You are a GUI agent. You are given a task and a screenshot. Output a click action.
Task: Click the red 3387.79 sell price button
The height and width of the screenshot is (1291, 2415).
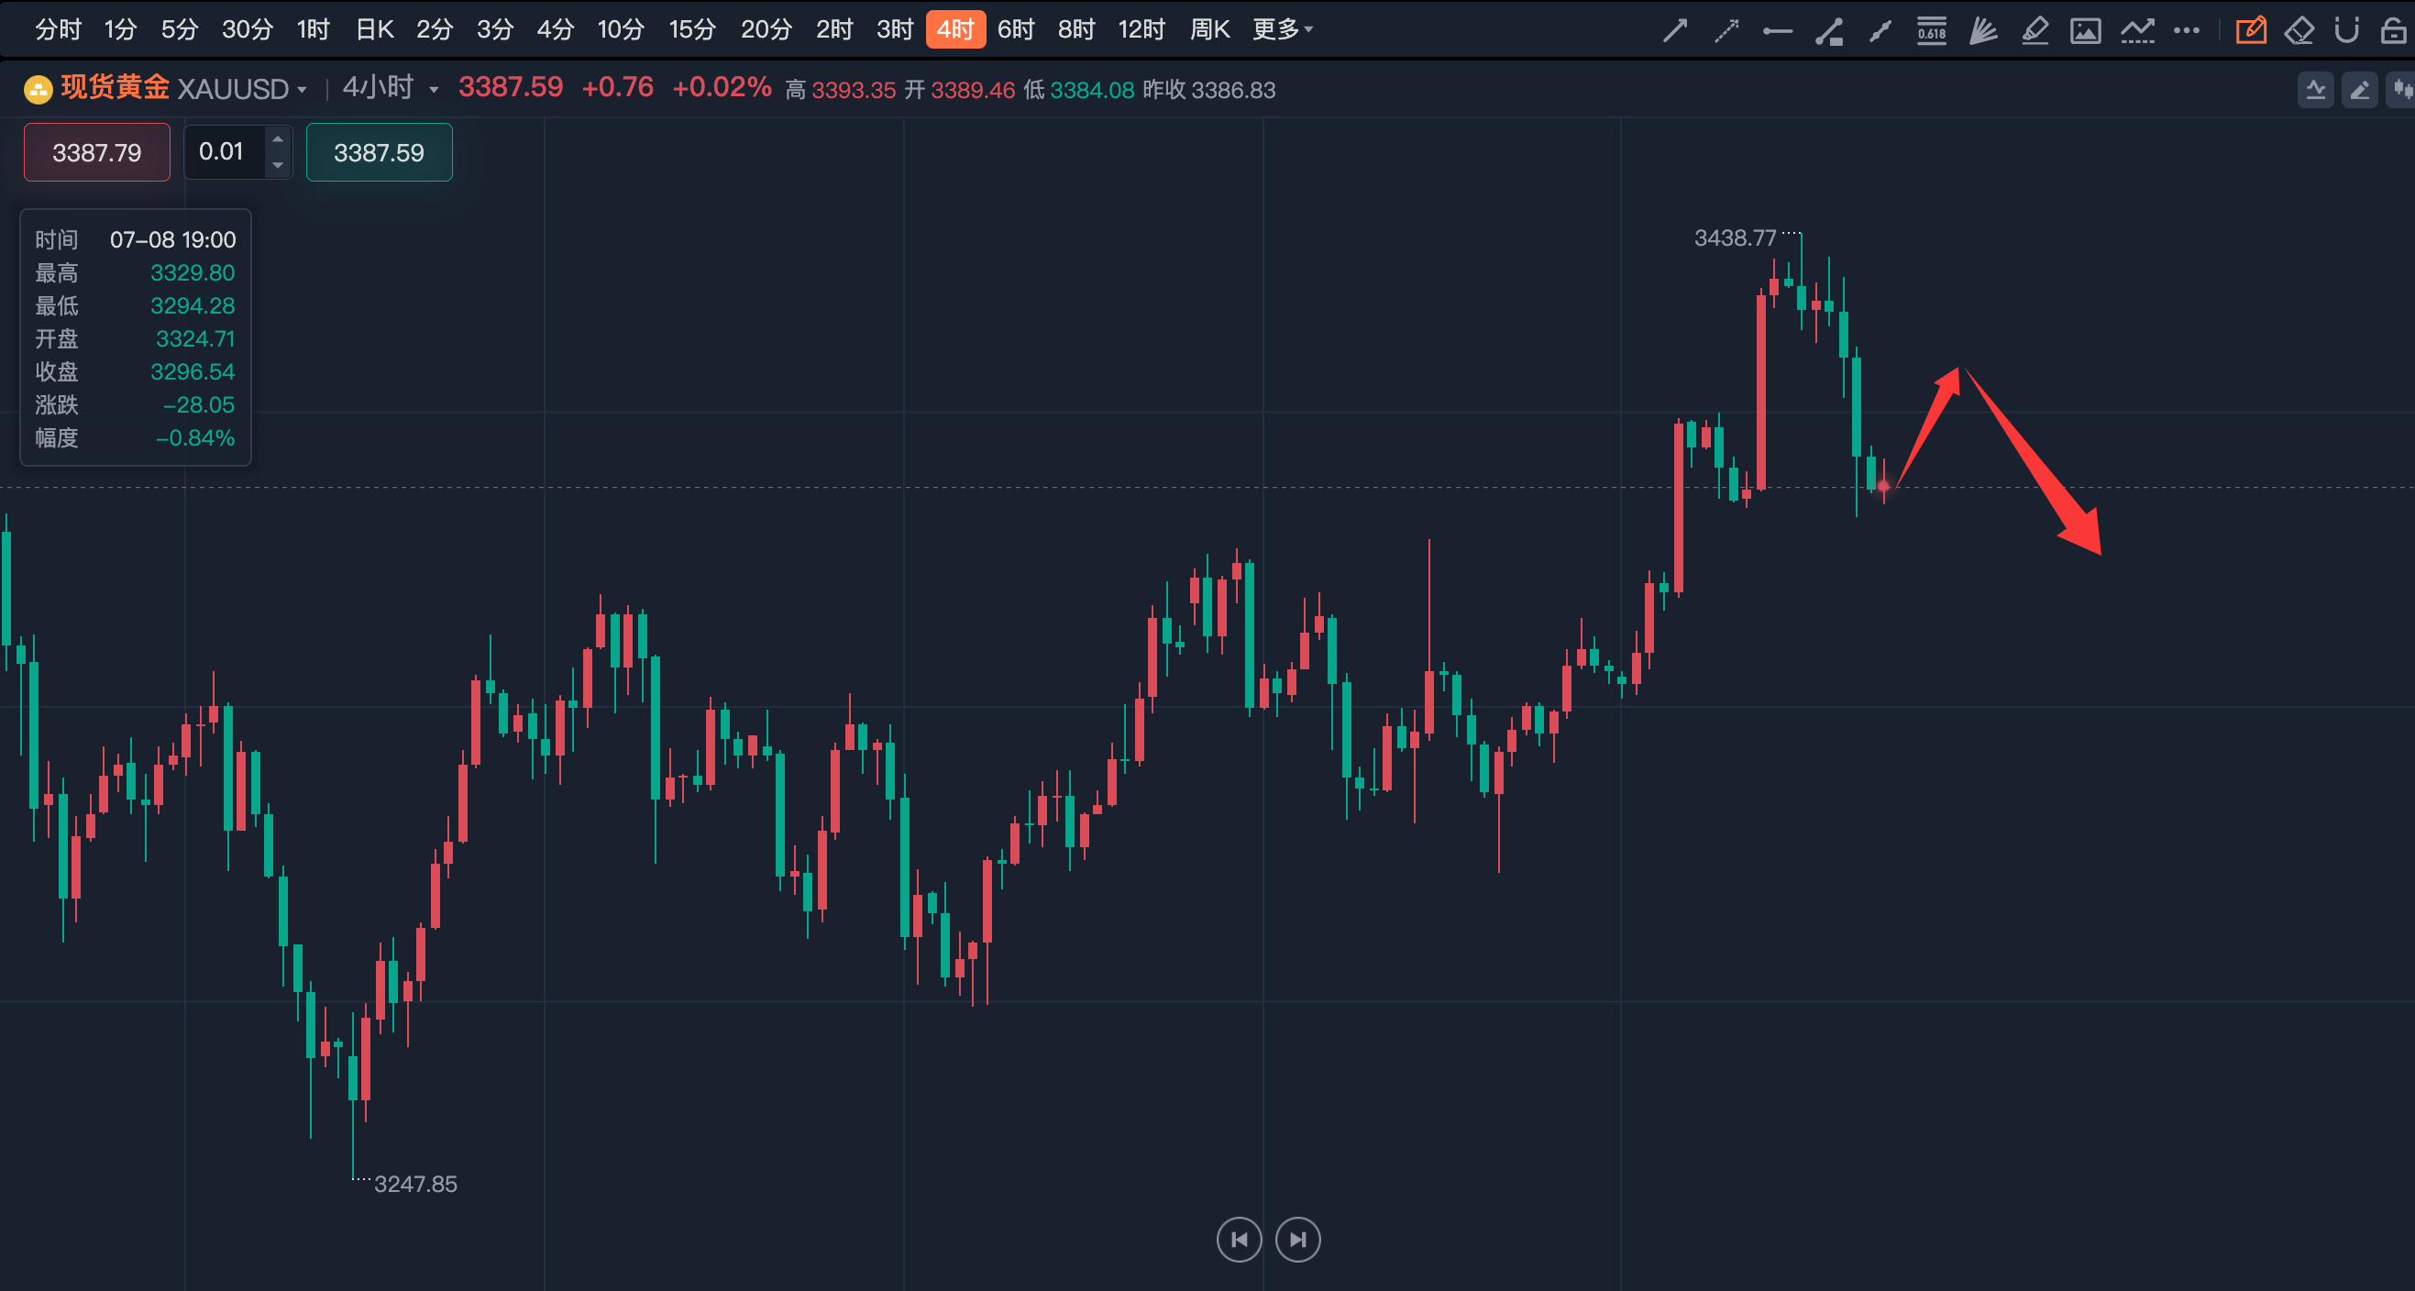[96, 152]
